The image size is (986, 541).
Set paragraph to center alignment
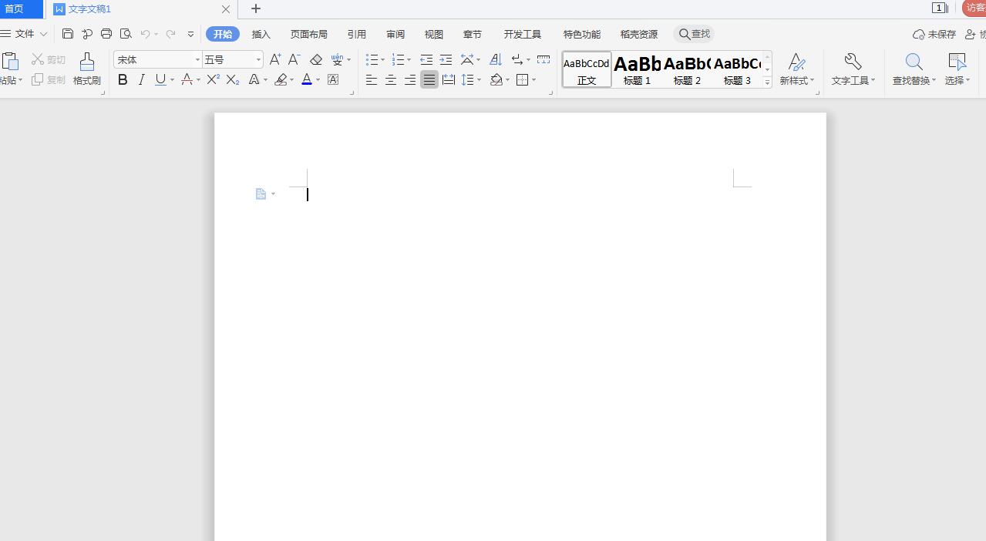pos(391,79)
